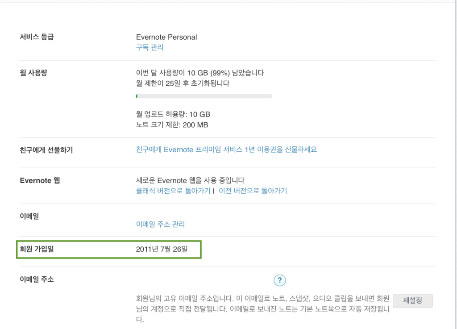This screenshot has width=457, height=329.
Task: Click the monthly upload usage progress bar
Action: [204, 96]
